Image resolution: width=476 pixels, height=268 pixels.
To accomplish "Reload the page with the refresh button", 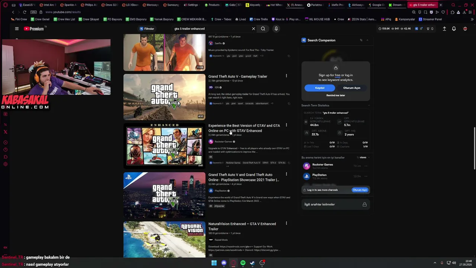I will 25,12.
